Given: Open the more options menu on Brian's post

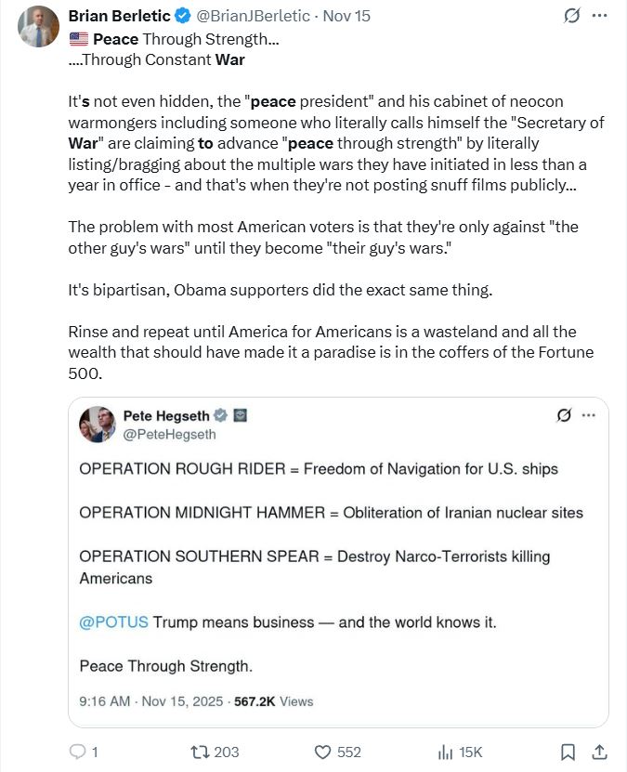Looking at the screenshot, I should [x=600, y=18].
